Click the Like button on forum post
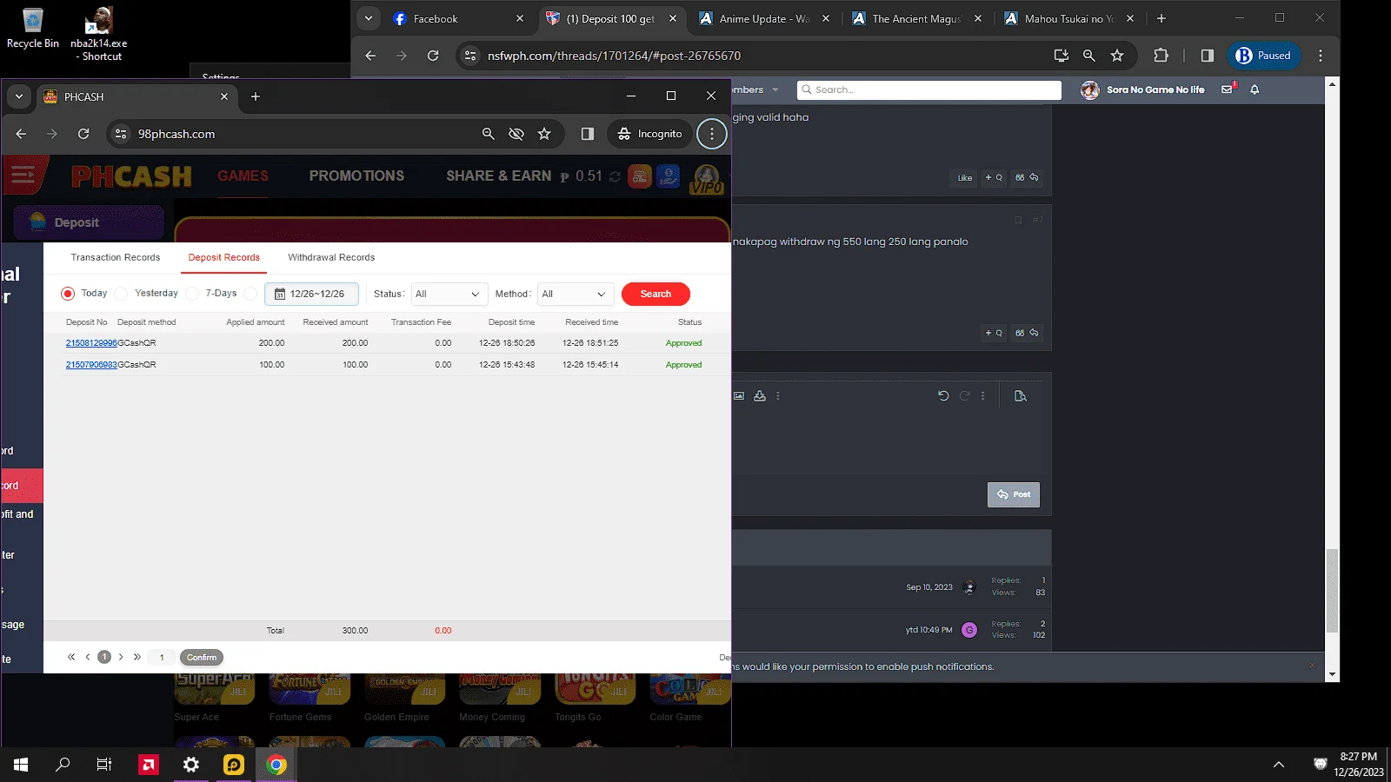 point(965,177)
